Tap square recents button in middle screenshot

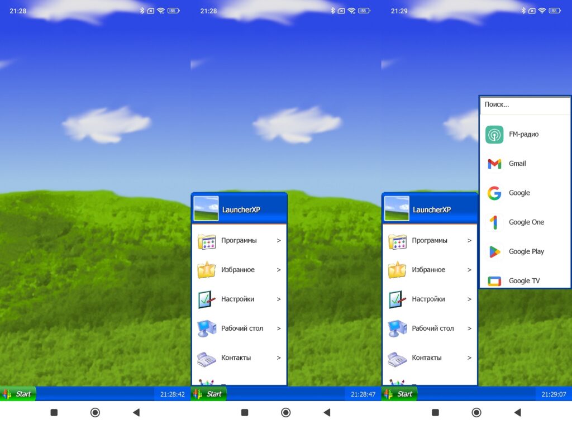tap(245, 413)
